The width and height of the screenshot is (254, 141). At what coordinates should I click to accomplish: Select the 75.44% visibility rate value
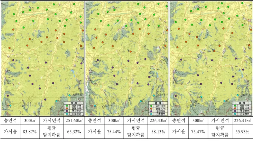[114, 131]
